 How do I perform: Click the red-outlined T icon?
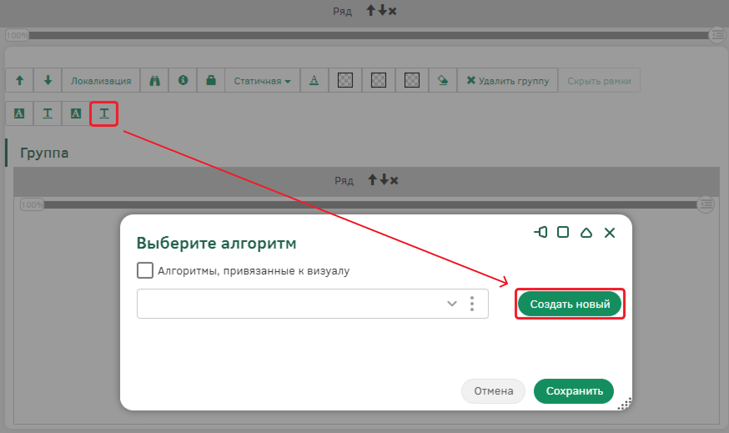pos(104,113)
